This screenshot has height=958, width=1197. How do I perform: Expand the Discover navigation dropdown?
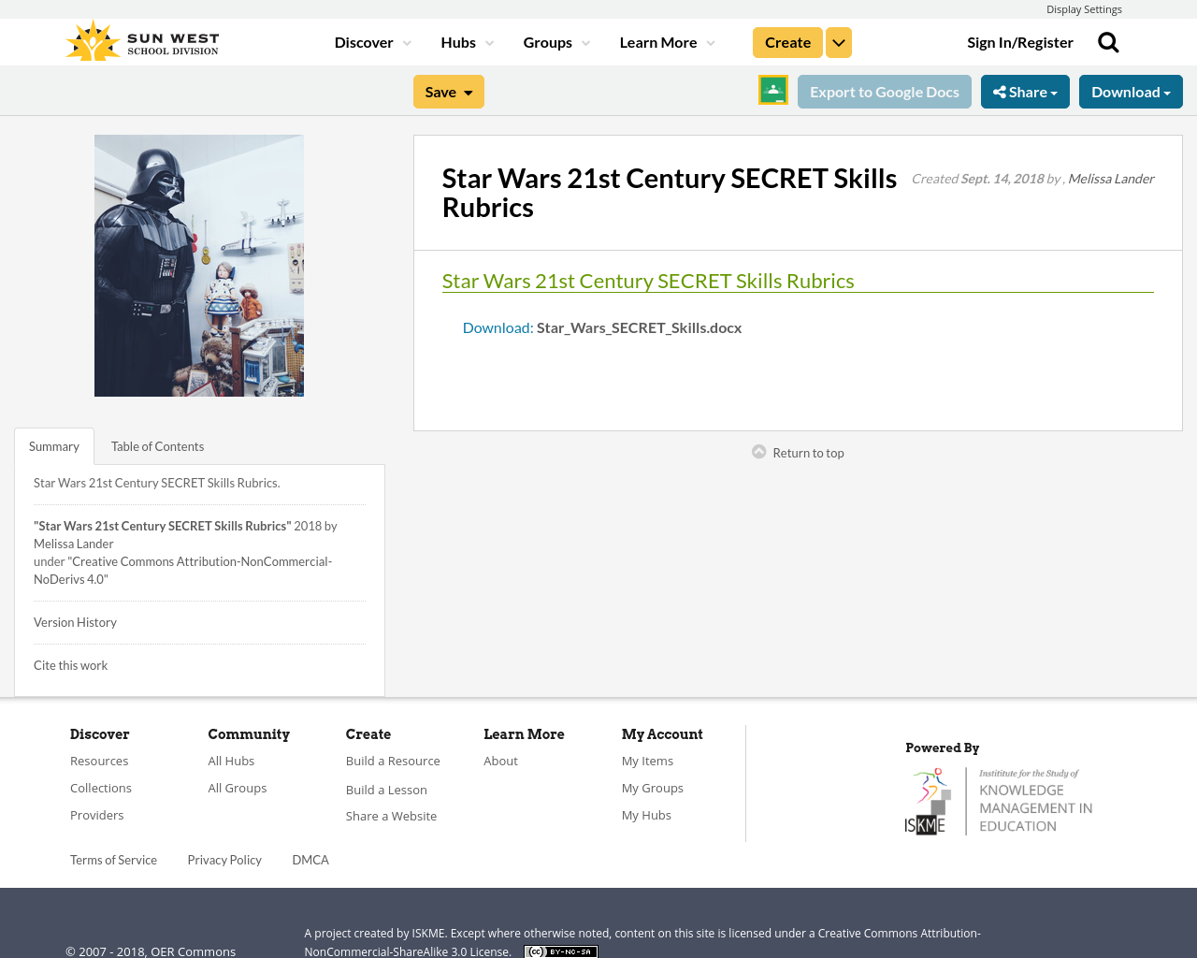tap(371, 41)
